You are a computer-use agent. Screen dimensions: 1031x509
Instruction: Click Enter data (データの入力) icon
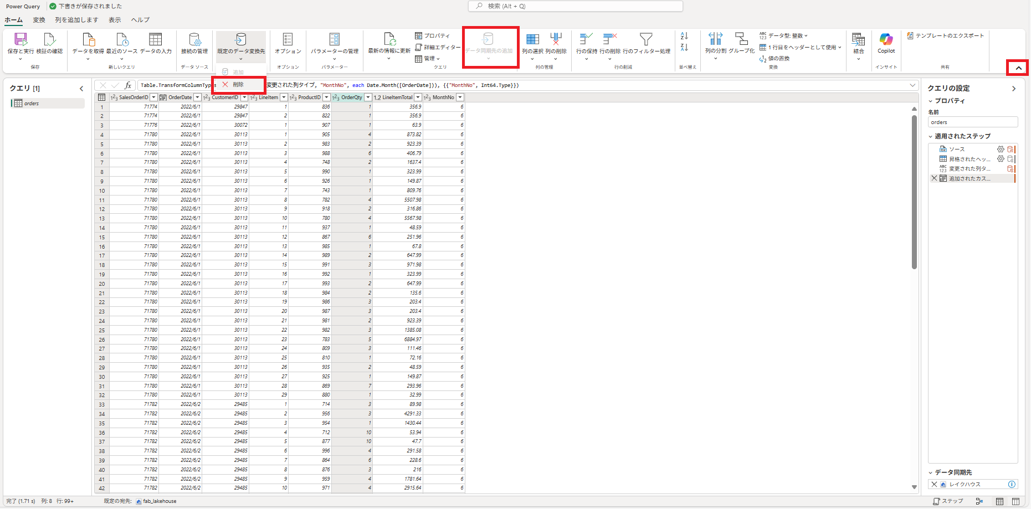(x=156, y=39)
